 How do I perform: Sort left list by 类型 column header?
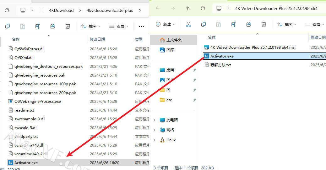click(x=139, y=39)
